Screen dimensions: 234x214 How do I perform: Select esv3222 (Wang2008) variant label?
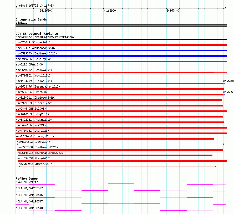point(30,64)
